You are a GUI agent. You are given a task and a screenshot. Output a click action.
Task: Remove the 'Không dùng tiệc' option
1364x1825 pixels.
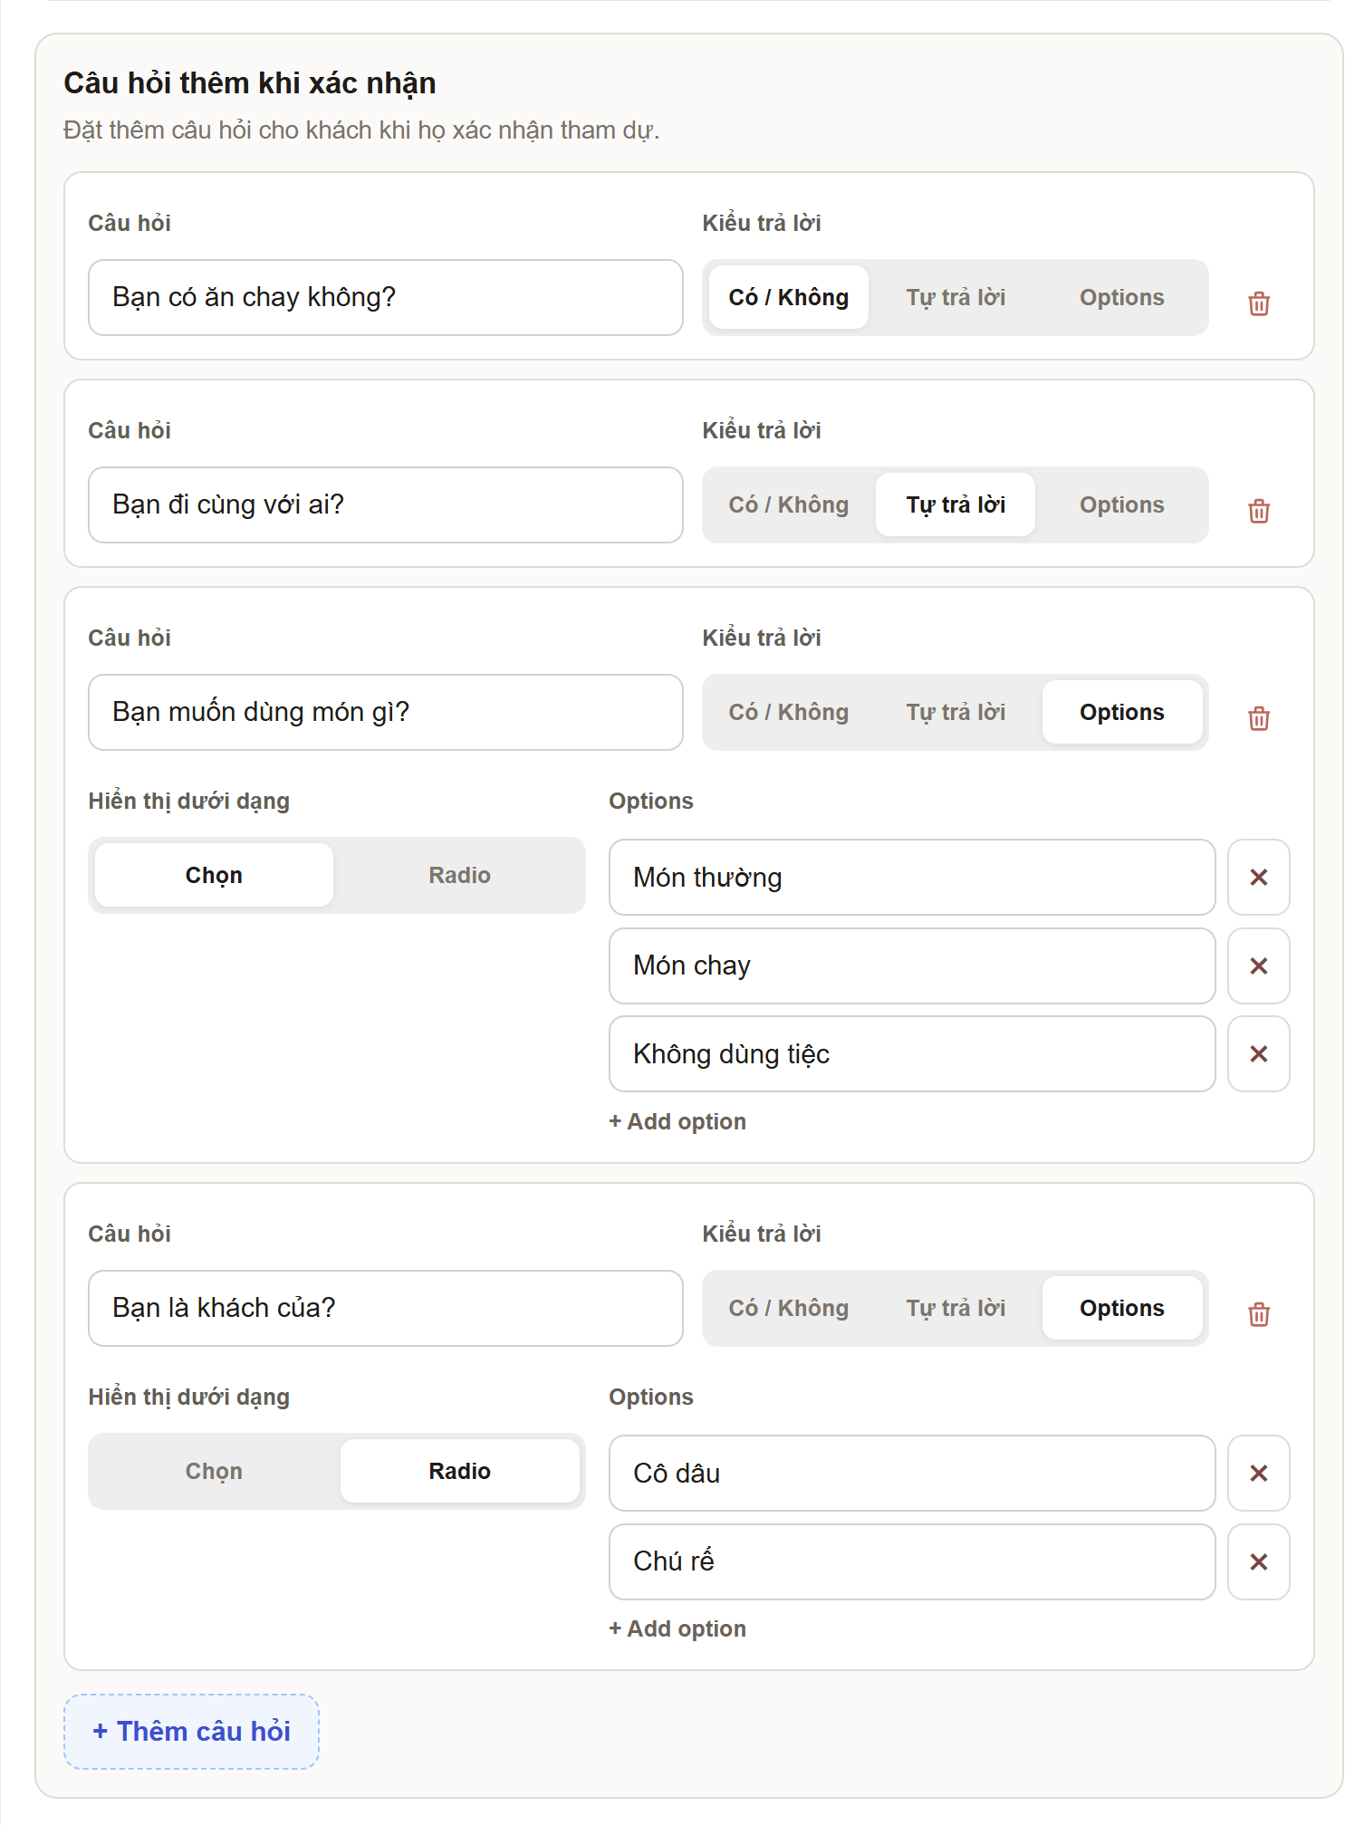click(1258, 1053)
